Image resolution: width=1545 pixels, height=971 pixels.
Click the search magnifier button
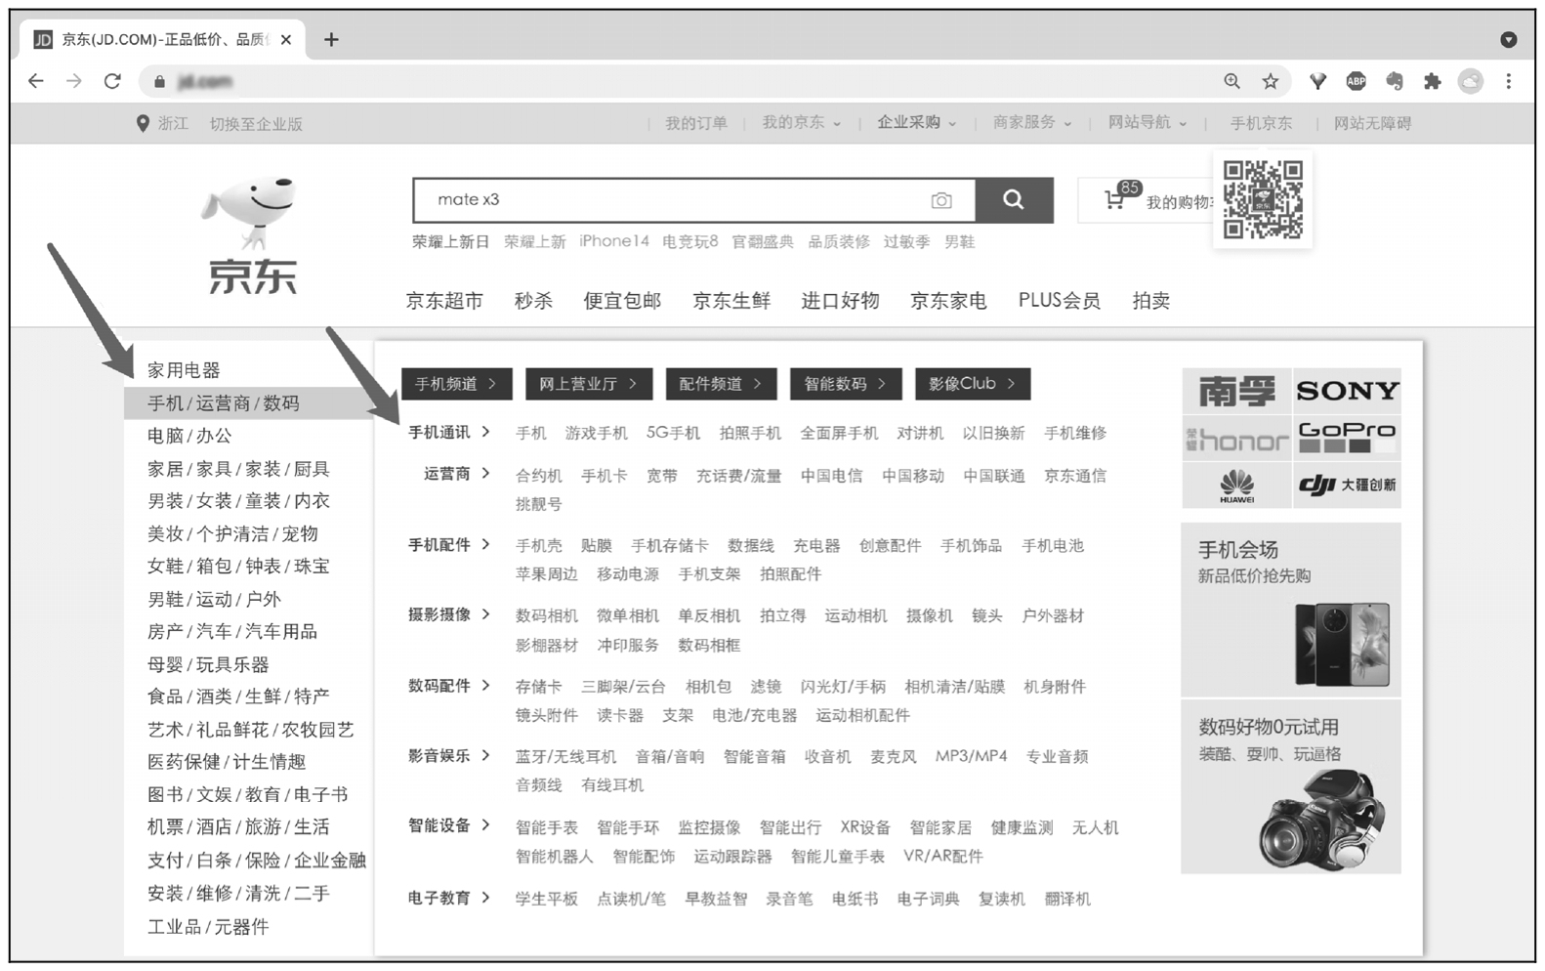(1014, 200)
